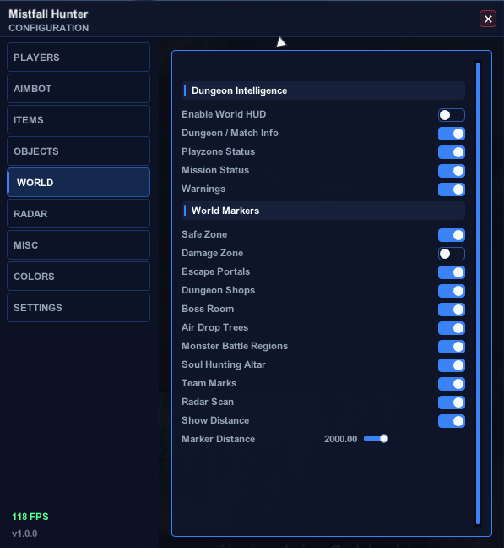Click the CONFIGURATION subtitle text

(x=48, y=28)
